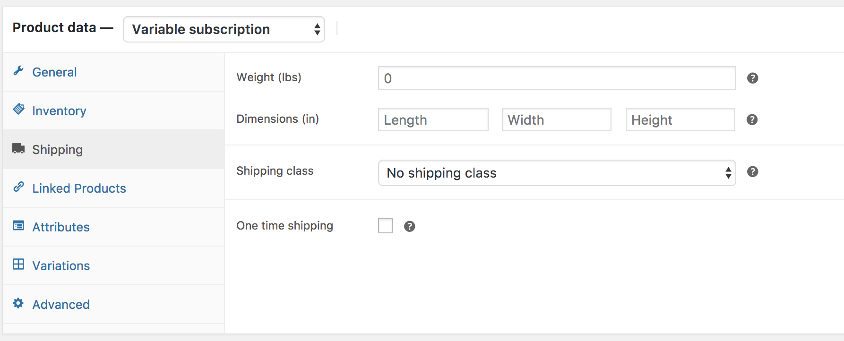Select the tag icon beside Inventory
844x341 pixels.
18,110
